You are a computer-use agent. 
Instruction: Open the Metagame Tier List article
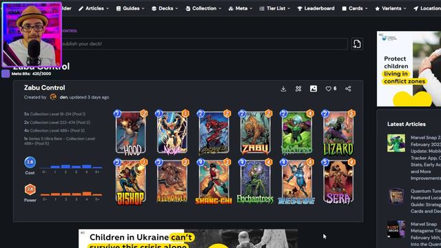(426, 234)
